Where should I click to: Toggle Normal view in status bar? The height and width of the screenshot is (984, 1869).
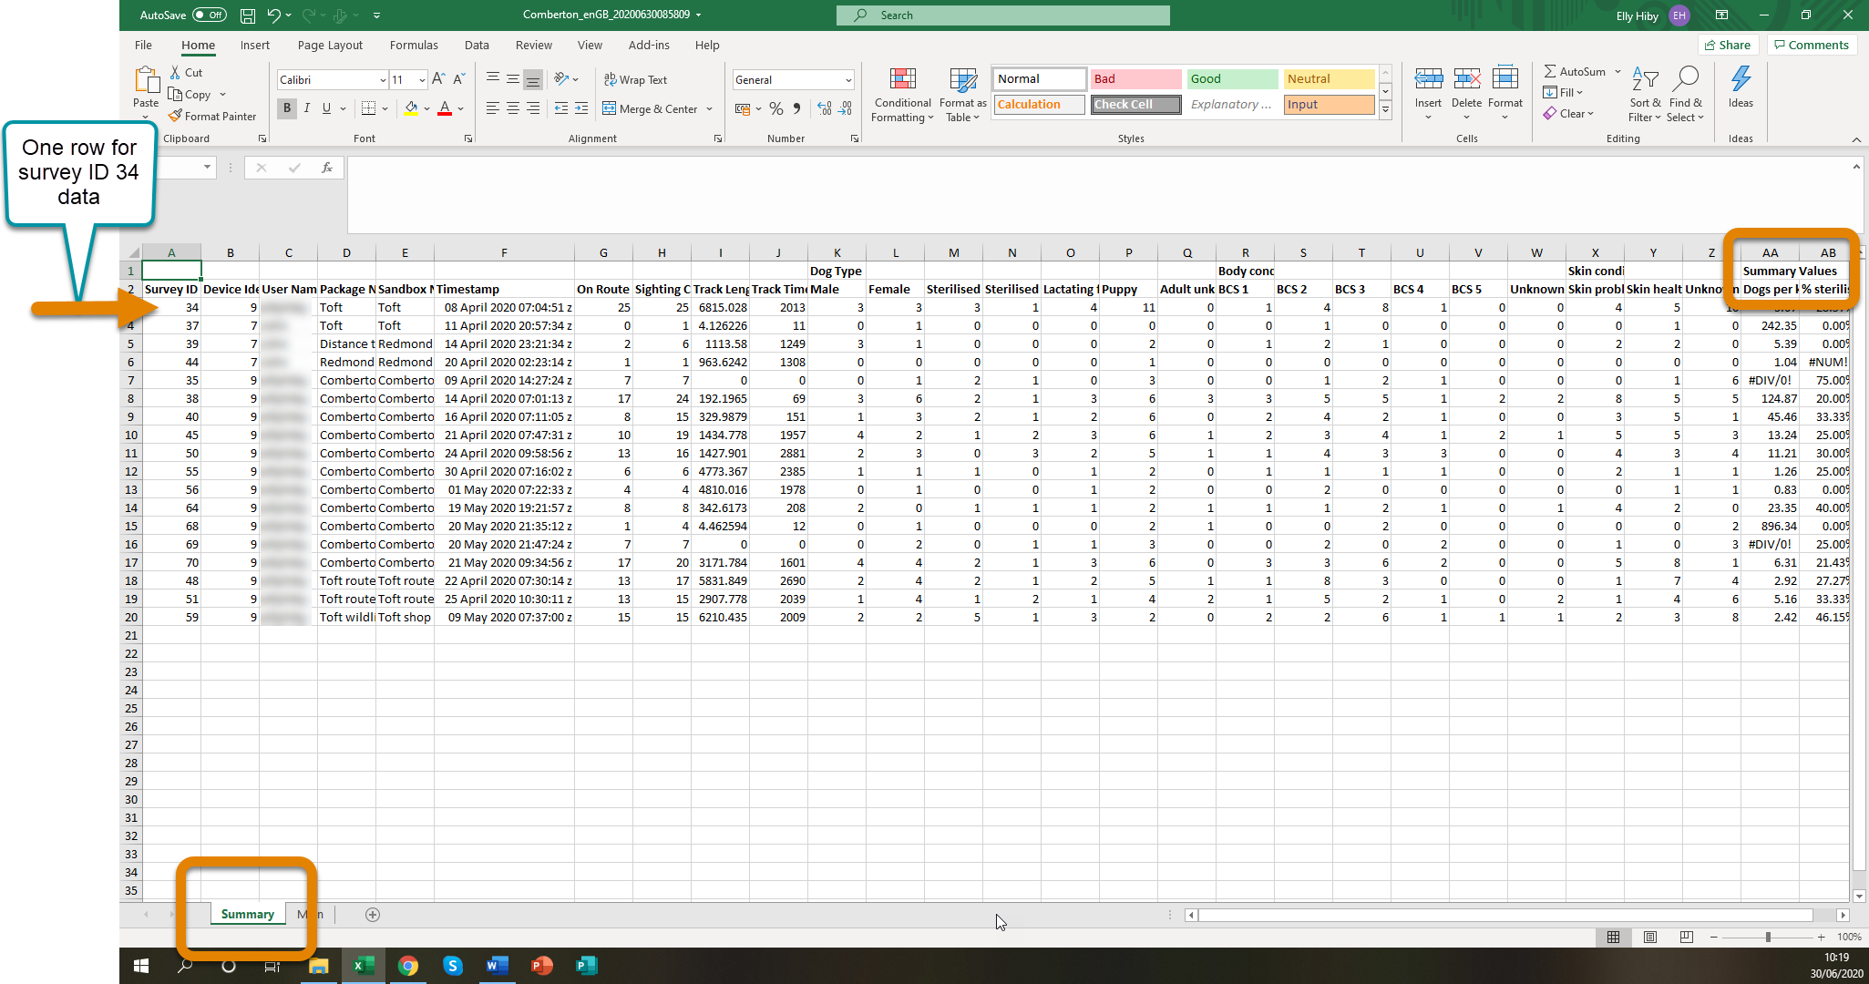[1613, 937]
